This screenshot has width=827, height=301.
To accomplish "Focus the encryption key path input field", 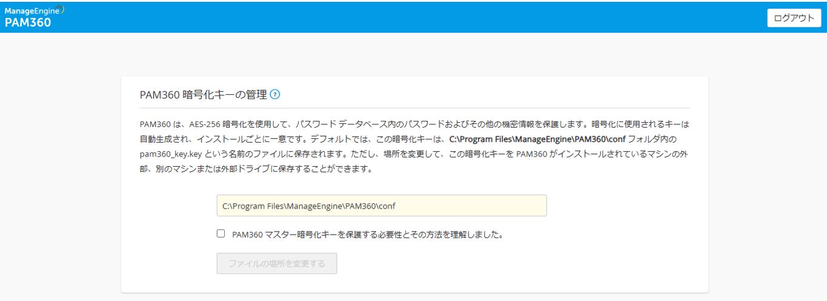I will (x=382, y=206).
